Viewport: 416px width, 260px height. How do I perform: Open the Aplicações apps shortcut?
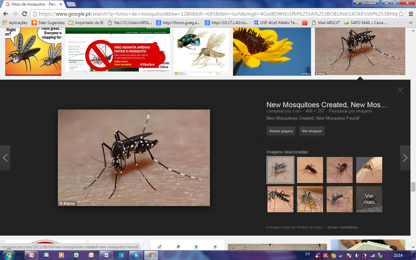(15, 23)
